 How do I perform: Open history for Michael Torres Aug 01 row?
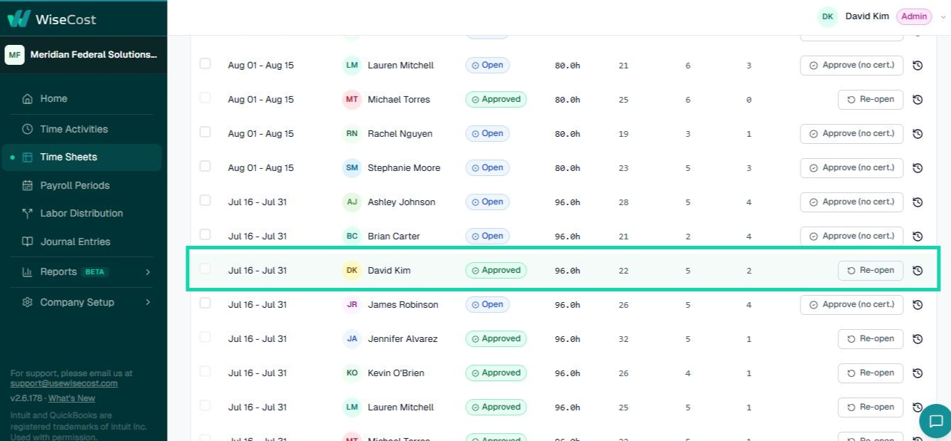pos(917,100)
